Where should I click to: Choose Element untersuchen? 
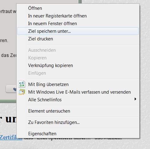coord(78,111)
